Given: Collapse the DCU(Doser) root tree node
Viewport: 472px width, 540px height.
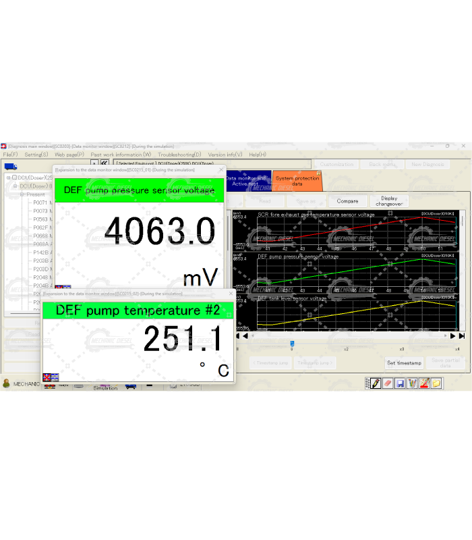Looking at the screenshot, I should tap(7, 178).
